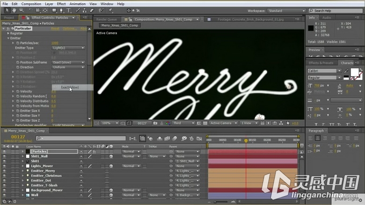Toggle Auto-keyframe stopwatch in timeline
Screen dimensions: 365x205
coord(191,138)
